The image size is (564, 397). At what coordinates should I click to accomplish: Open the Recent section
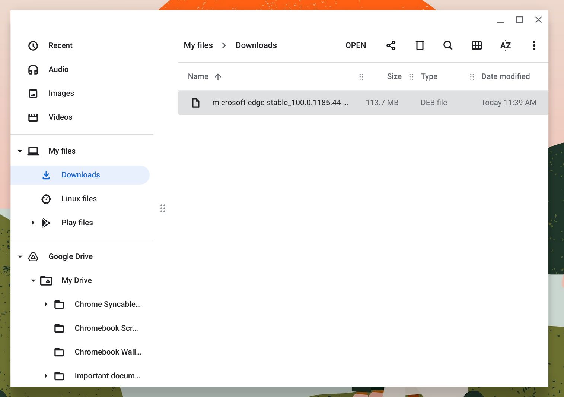point(60,45)
